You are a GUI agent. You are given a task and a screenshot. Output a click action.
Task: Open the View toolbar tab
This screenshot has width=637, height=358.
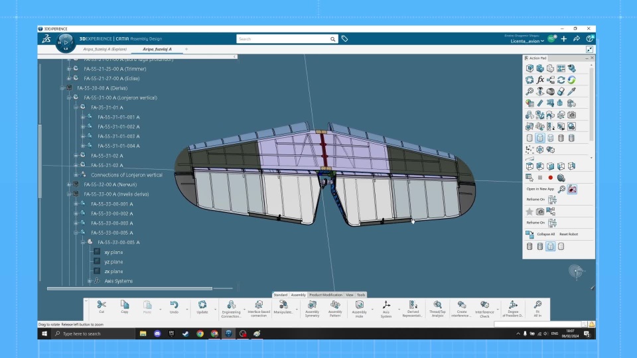[x=350, y=295]
